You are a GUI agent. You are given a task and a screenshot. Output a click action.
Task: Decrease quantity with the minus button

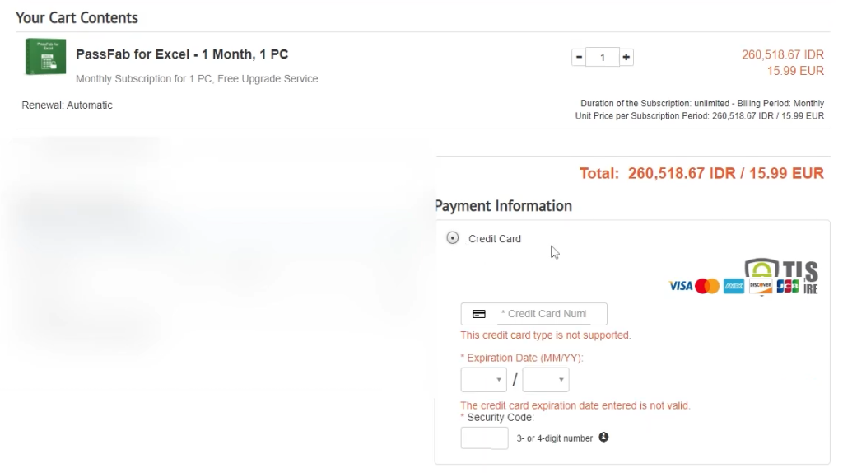click(x=579, y=58)
